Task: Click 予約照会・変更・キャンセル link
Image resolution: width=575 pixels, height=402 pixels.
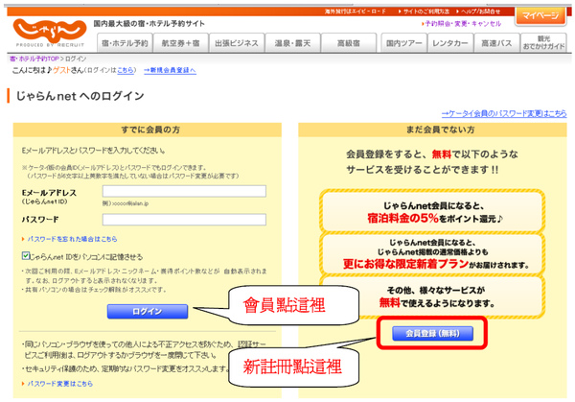Action: [463, 24]
